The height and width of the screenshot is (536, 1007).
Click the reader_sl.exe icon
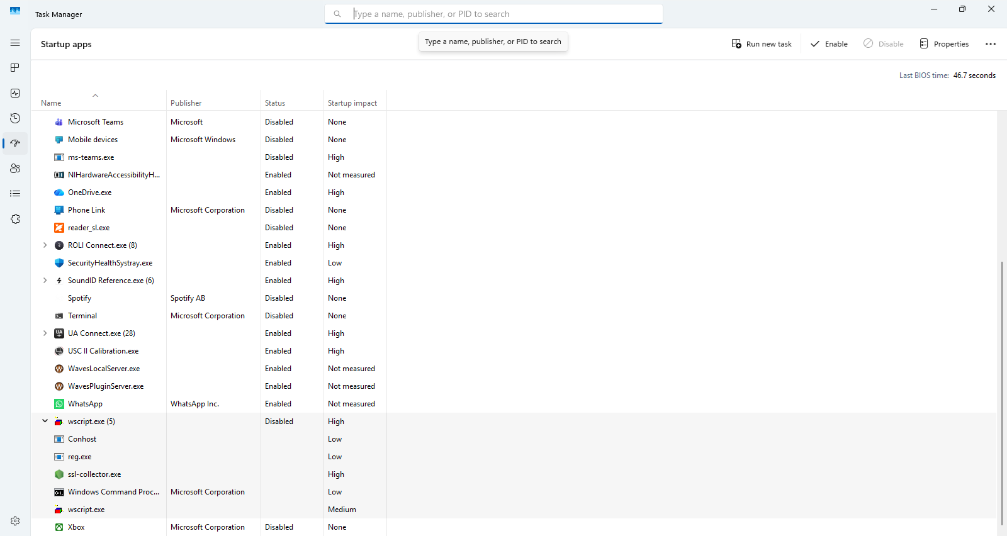click(x=59, y=228)
